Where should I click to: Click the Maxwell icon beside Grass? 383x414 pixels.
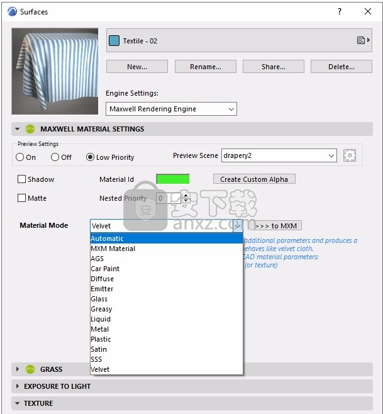click(x=30, y=369)
